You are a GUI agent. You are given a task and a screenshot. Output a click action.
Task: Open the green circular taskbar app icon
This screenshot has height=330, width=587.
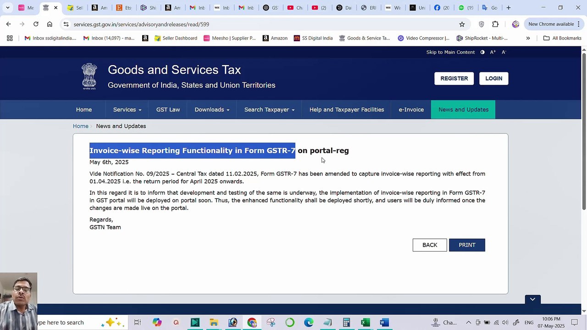(x=289, y=323)
